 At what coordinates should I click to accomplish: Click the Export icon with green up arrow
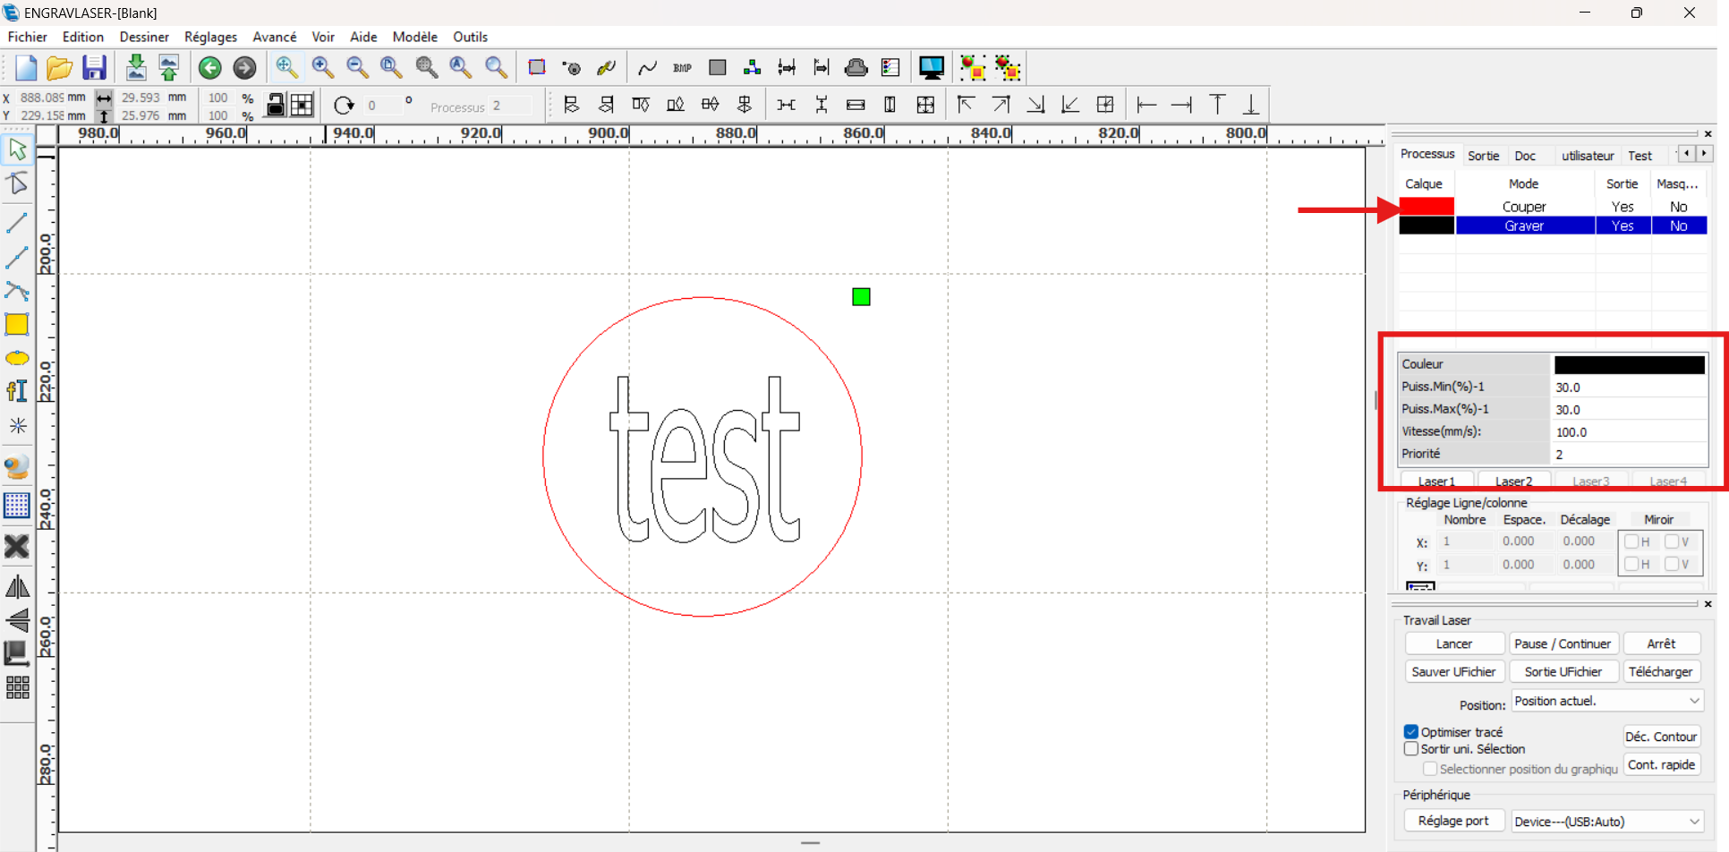pos(169,68)
